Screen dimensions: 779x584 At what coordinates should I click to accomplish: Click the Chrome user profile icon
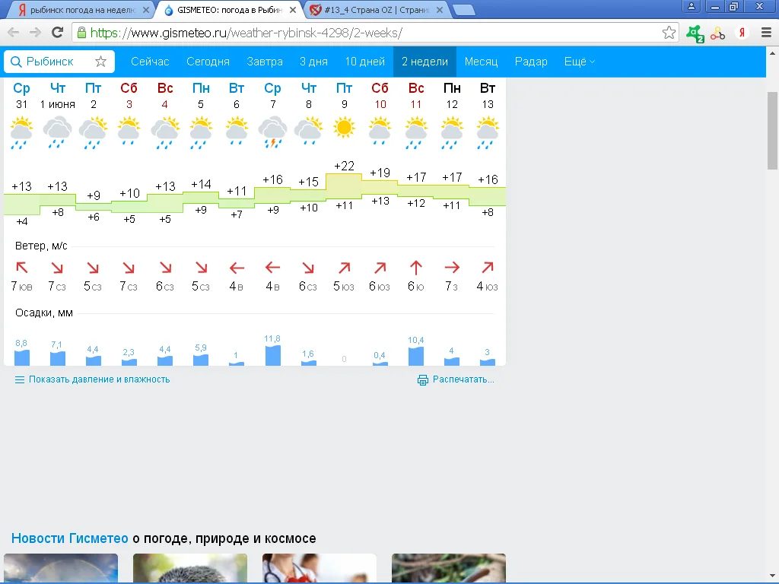tap(691, 6)
